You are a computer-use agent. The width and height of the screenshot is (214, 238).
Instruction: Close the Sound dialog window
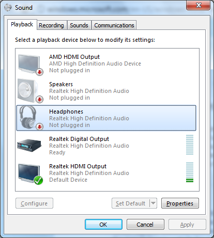198,6
